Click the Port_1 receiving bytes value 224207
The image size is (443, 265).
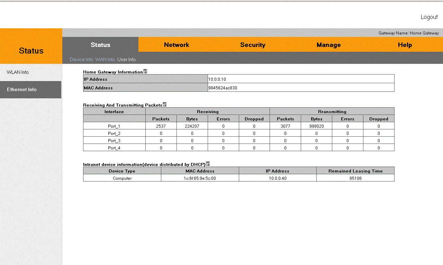(192, 126)
